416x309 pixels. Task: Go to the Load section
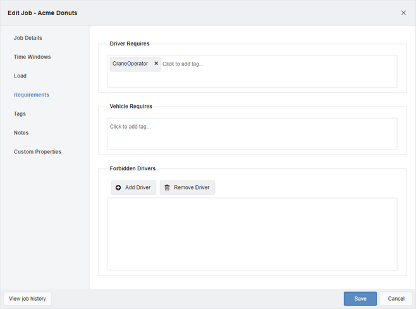pos(20,76)
